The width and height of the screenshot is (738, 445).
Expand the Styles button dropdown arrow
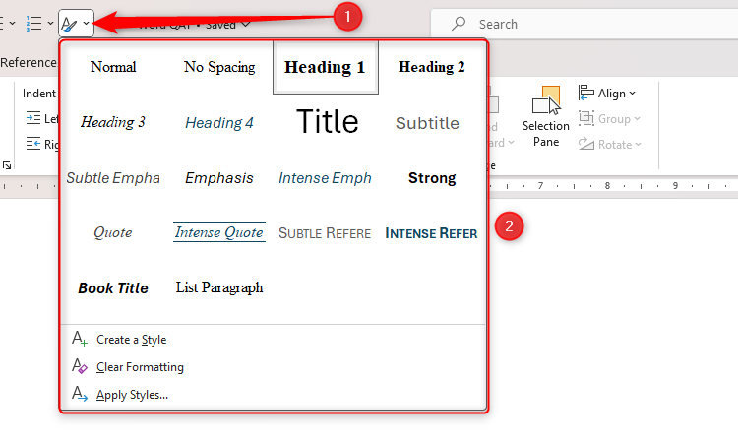tap(87, 23)
